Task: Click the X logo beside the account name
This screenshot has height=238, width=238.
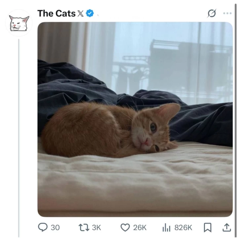Action: 81,14
